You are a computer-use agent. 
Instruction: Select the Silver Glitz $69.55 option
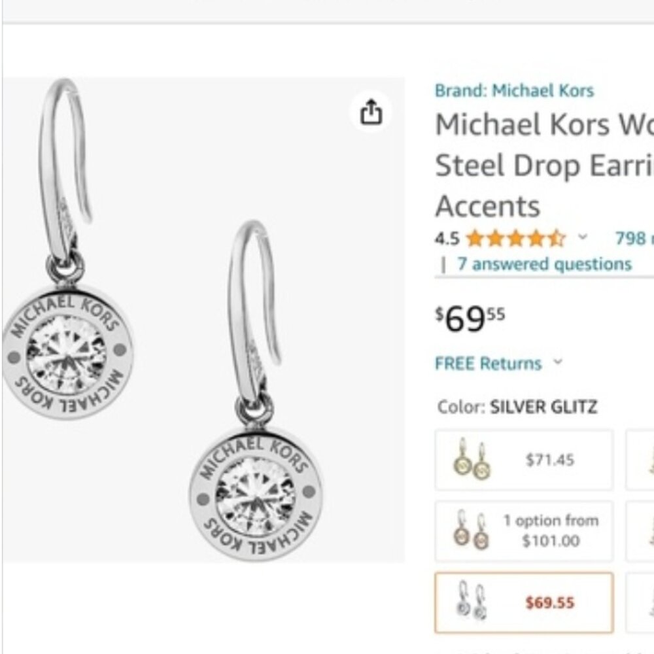pos(523,601)
